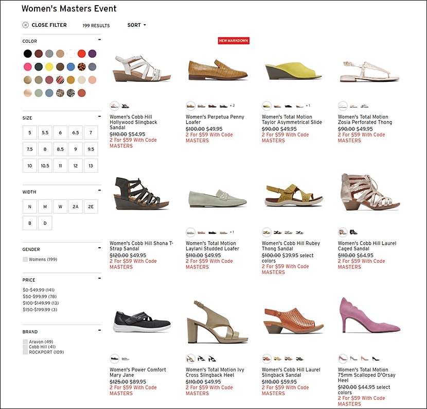Show +1 more Taylor Asymmetrical Slide color
The width and height of the screenshot is (427, 409).
coord(308,106)
